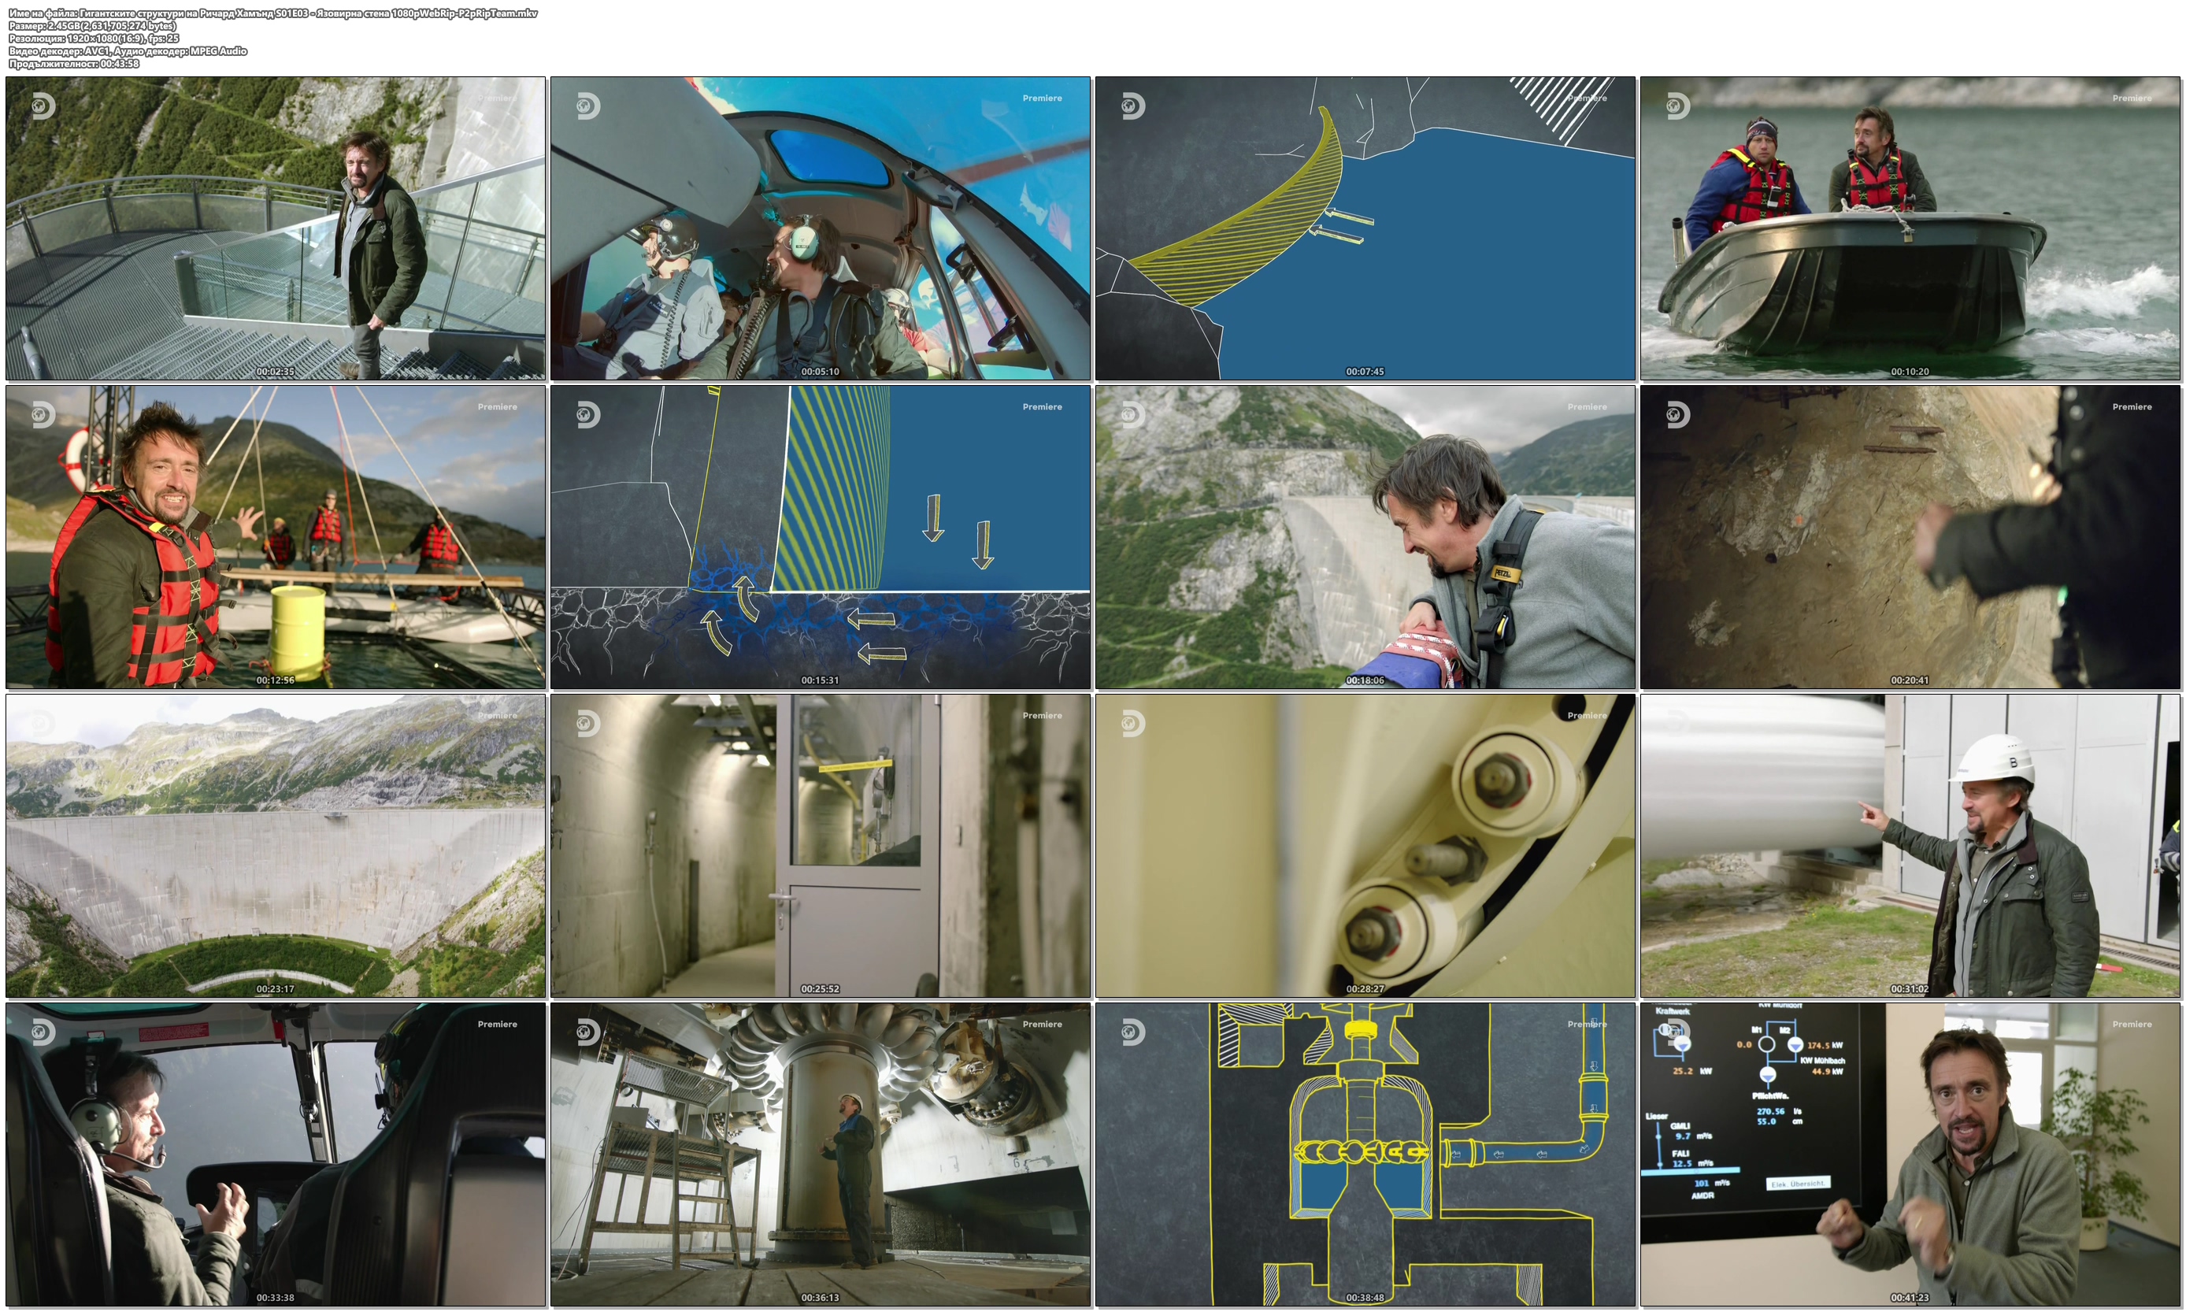Open the helicopter cockpit frame at 00:05:10
The height and width of the screenshot is (1312, 2186).
820,228
